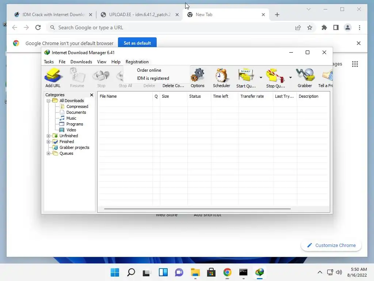Click Set as default in Chrome
This screenshot has width=374, height=281.
[x=137, y=43]
